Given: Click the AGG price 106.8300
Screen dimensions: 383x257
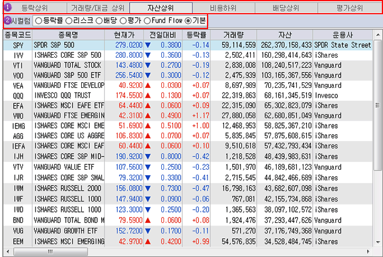Looking at the screenshot, I should coord(129,136).
